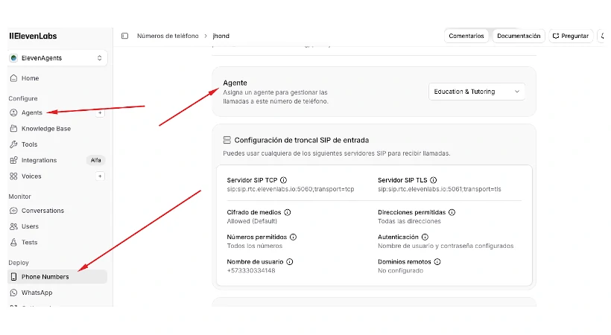Viewport: 611px width, 335px height.
Task: Click info icon beside Servidor SIP TLS
Action: click(434, 180)
